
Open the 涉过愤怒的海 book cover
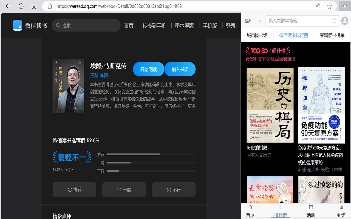tap(321, 189)
